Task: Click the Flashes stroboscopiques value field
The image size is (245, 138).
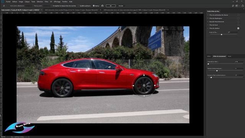Action: pos(239,68)
